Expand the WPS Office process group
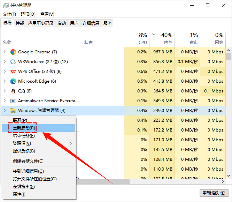This screenshot has width=232, height=202. click(5, 72)
